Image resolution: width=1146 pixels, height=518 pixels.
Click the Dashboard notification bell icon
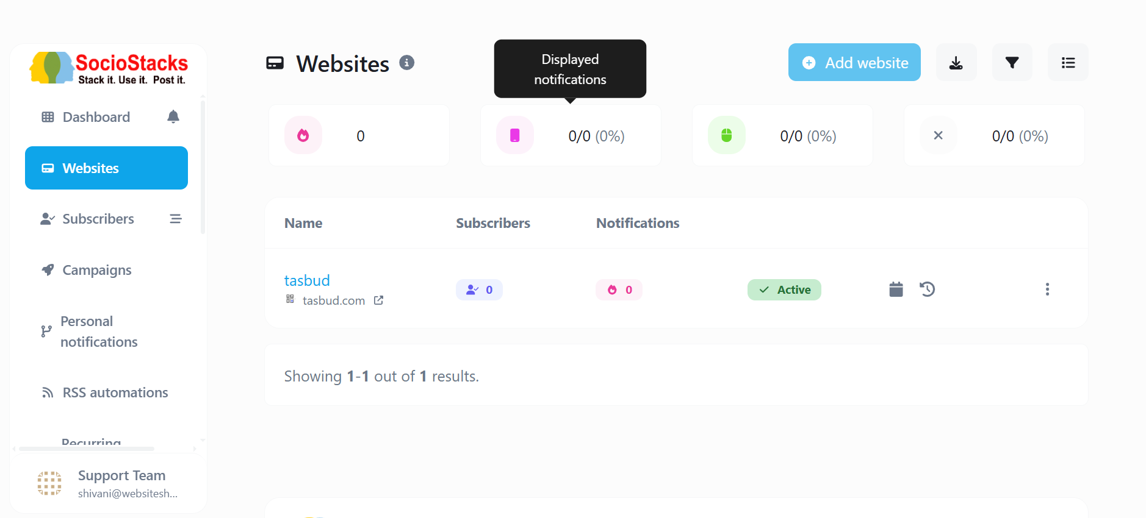173,116
